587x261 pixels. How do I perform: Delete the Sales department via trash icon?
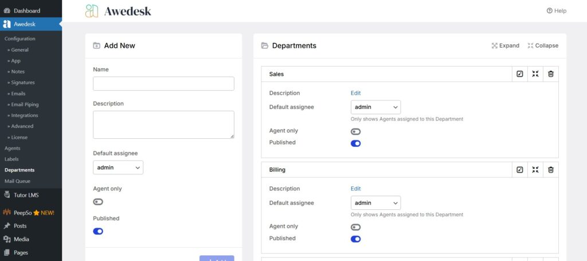click(x=551, y=74)
